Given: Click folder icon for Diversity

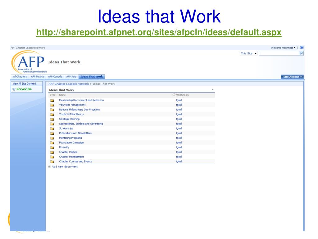Looking at the screenshot, I should 52,148.
